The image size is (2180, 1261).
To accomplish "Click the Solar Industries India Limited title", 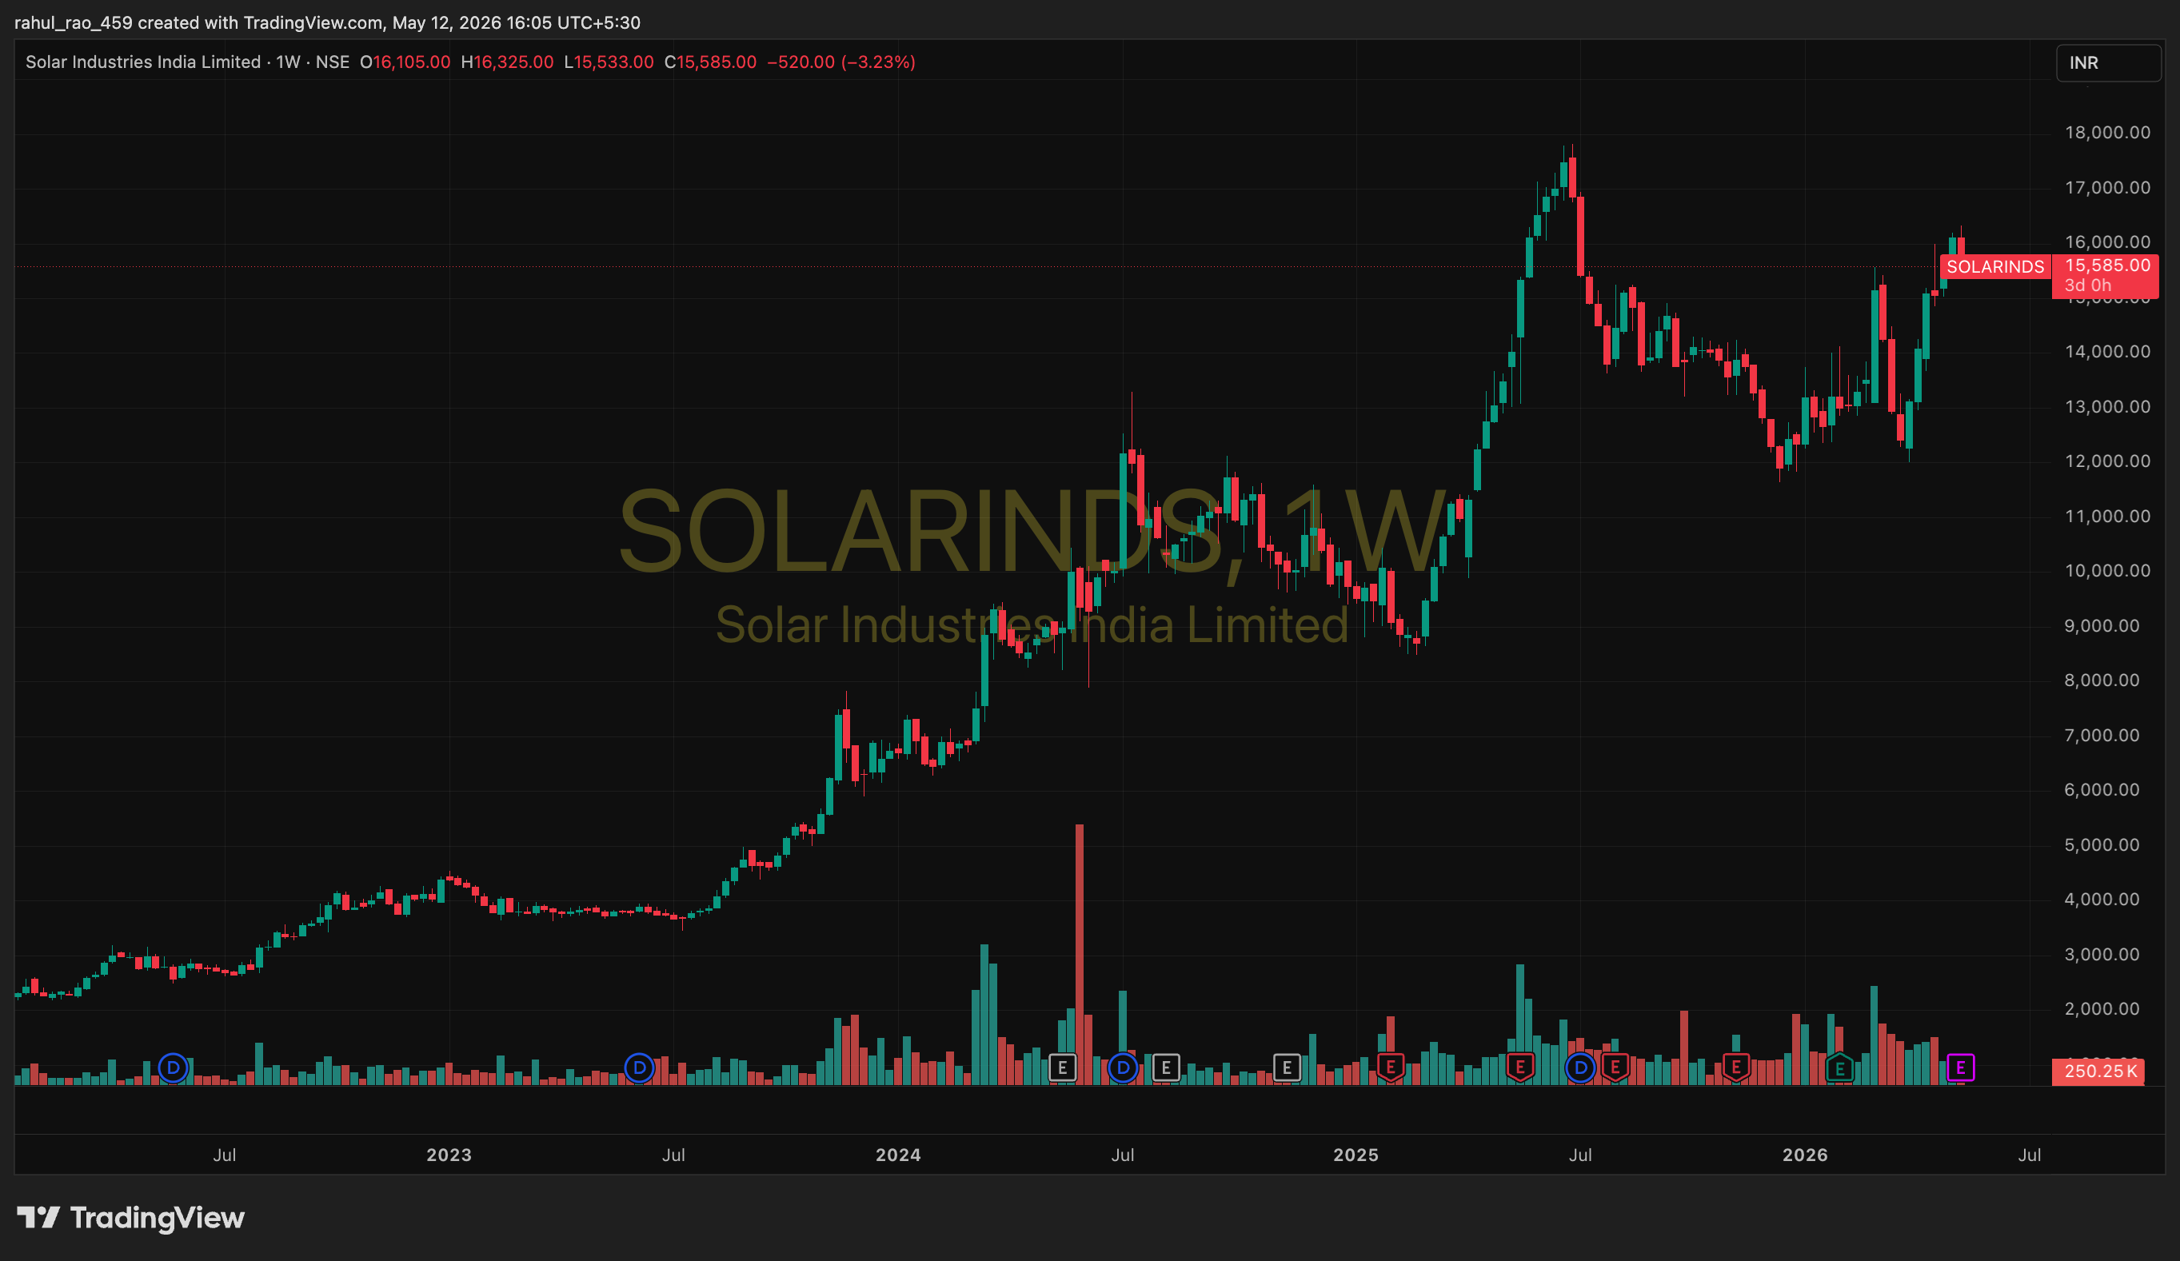I will [x=144, y=62].
